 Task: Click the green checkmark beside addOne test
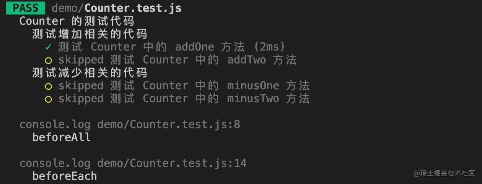tap(48, 47)
